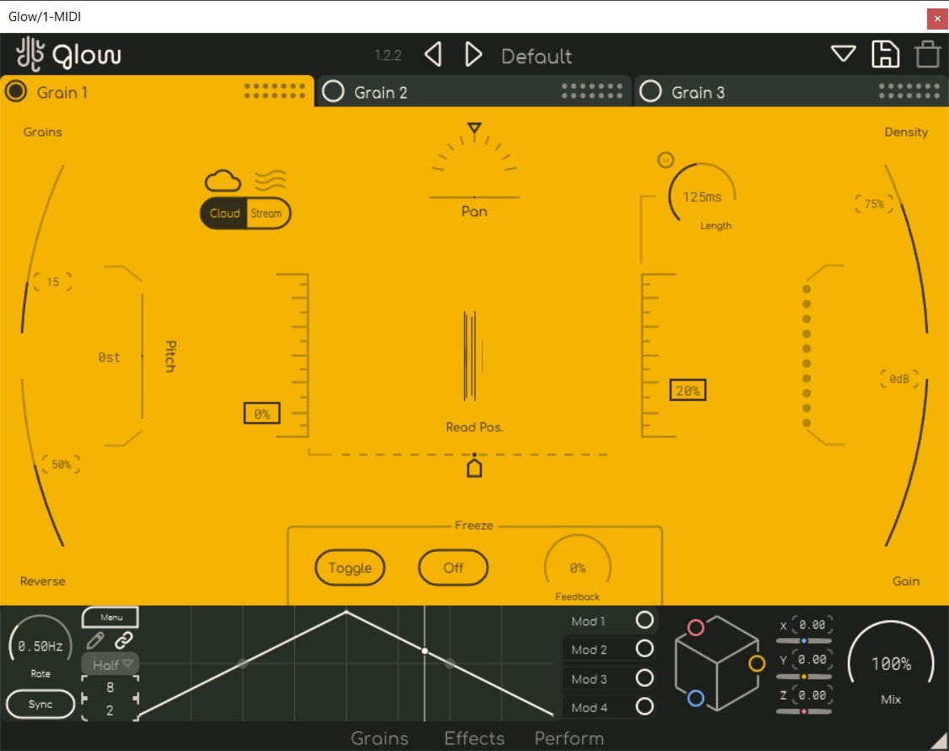Switch to the Effects page tab
This screenshot has height=751, width=949.
(474, 738)
